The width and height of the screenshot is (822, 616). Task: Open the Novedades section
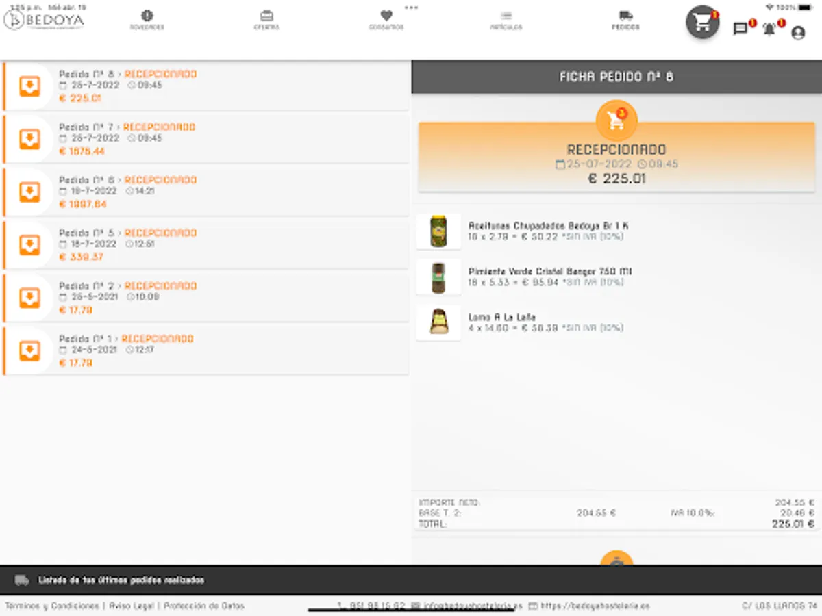[147, 21]
